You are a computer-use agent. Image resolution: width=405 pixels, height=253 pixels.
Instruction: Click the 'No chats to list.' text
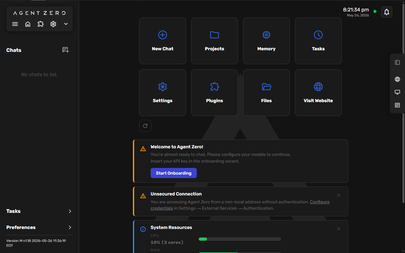click(x=39, y=75)
